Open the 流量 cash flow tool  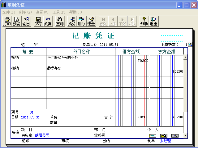tap(91, 21)
